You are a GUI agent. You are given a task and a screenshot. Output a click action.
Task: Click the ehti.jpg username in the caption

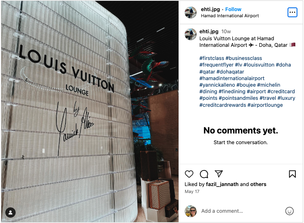tap(209, 31)
